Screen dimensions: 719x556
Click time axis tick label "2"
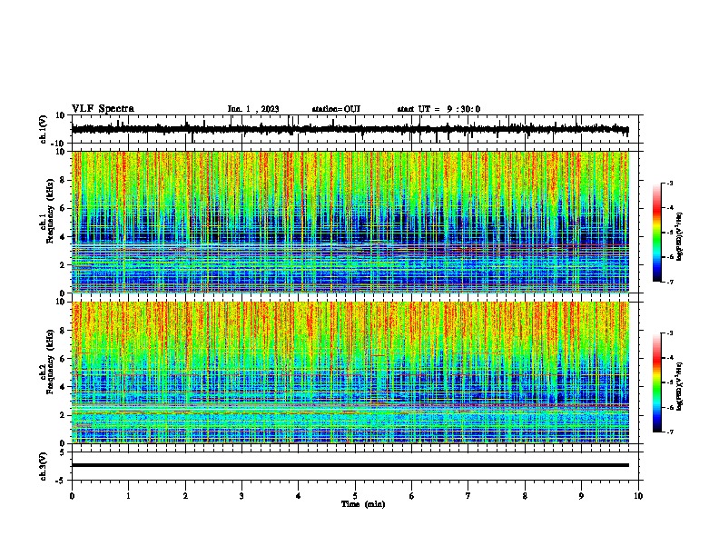tap(185, 496)
